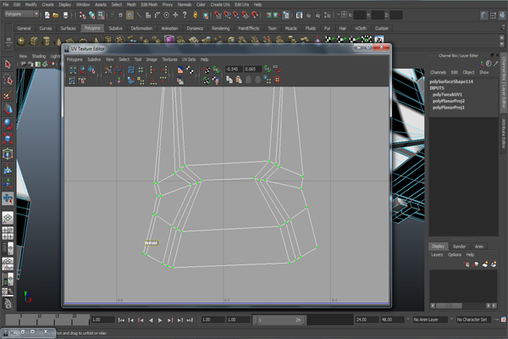Open Channels menu in Channel Box
The image size is (508, 339).
click(x=438, y=72)
